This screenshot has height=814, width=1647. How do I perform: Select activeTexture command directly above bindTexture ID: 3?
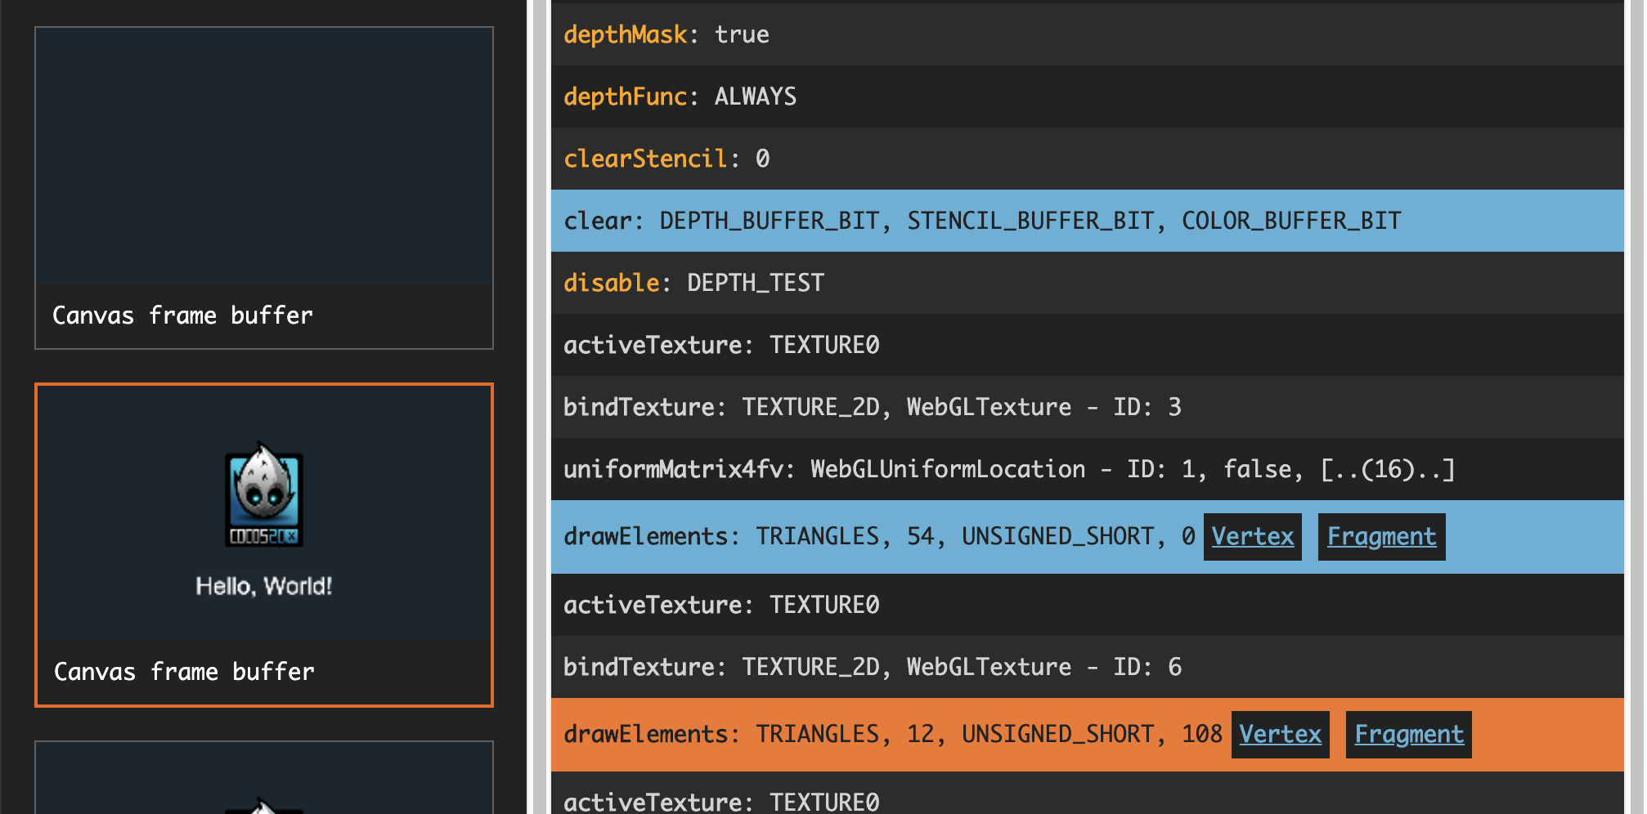pos(1088,345)
